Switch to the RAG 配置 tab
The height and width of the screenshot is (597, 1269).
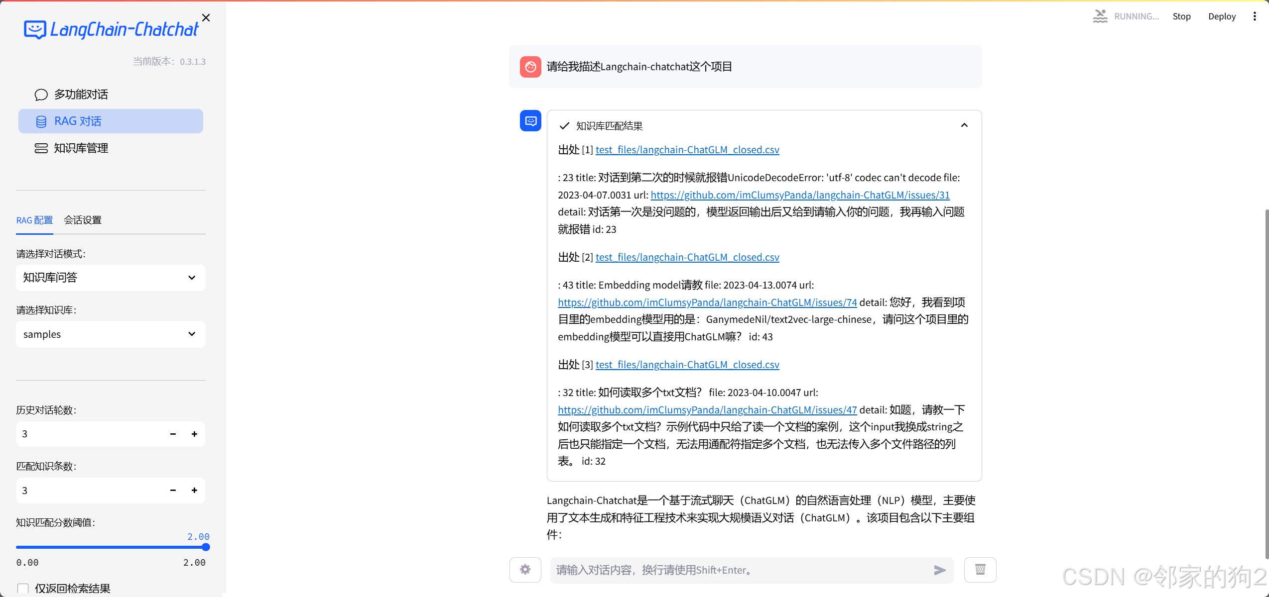[34, 220]
